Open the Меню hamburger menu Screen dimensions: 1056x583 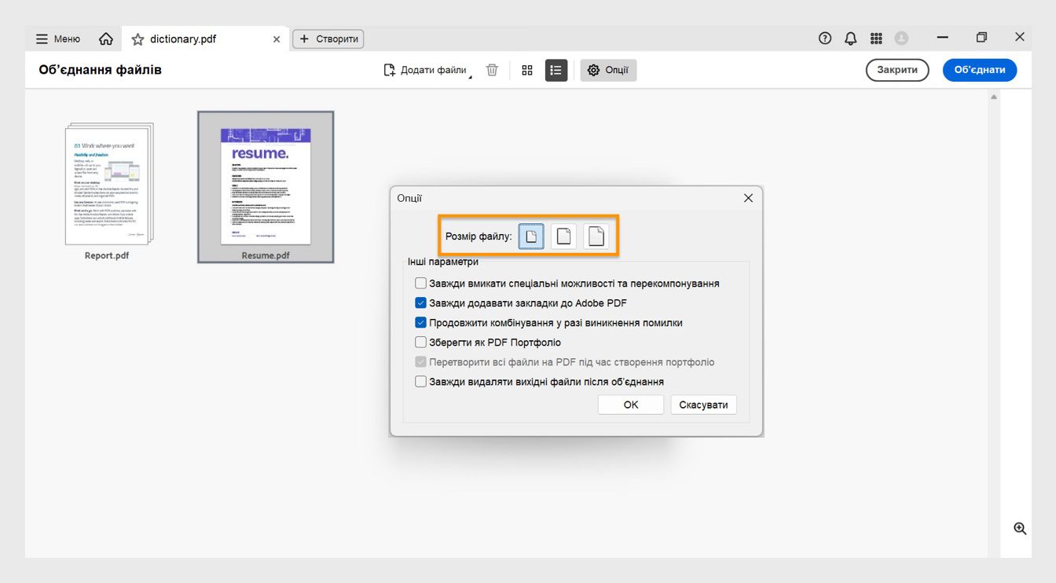point(57,38)
